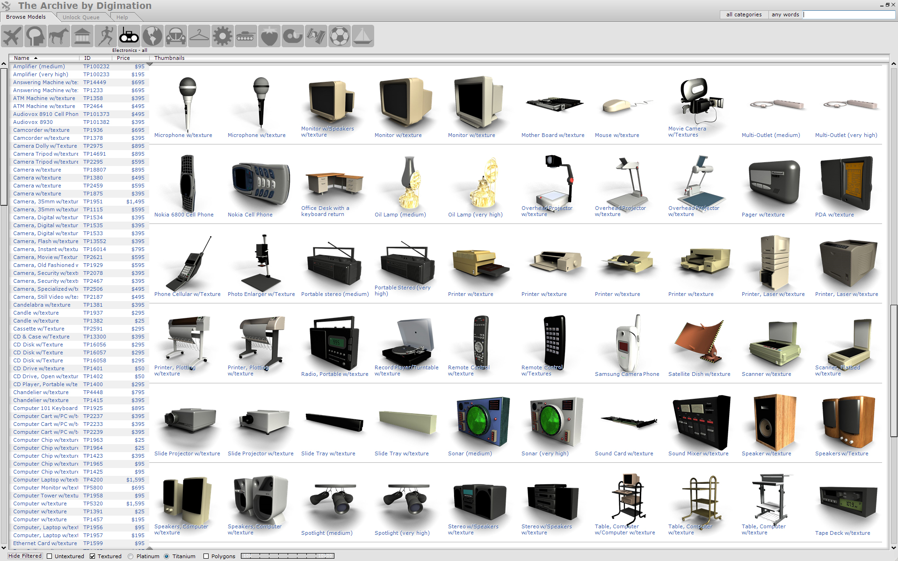
Task: Open the Pager w/texture thumbnail
Action: [x=775, y=182]
